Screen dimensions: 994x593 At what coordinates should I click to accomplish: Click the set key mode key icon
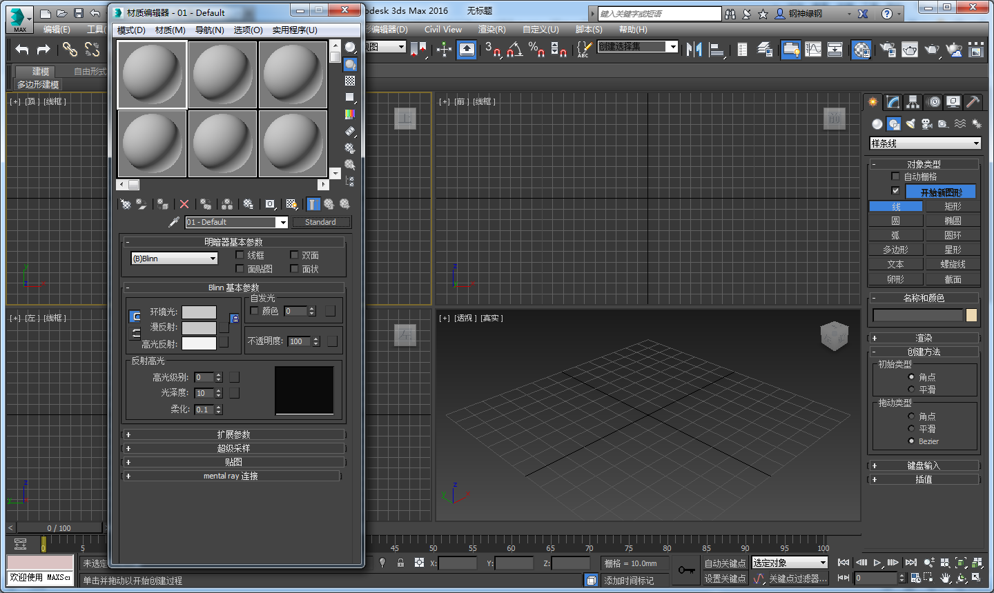687,570
